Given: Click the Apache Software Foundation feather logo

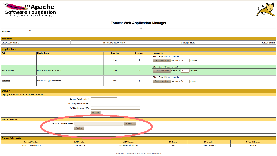Looking at the screenshot, I should [30, 10].
